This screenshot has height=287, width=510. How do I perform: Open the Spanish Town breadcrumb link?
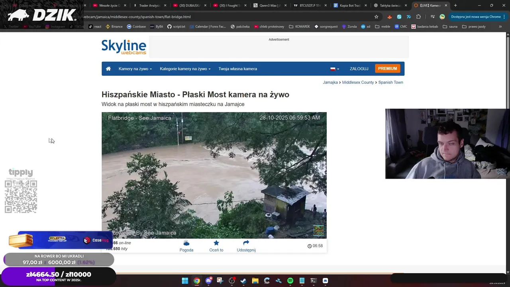390,83
